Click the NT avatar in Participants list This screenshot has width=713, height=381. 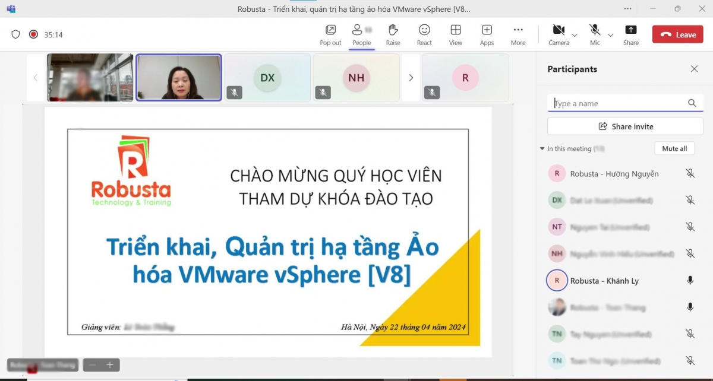pyautogui.click(x=557, y=227)
